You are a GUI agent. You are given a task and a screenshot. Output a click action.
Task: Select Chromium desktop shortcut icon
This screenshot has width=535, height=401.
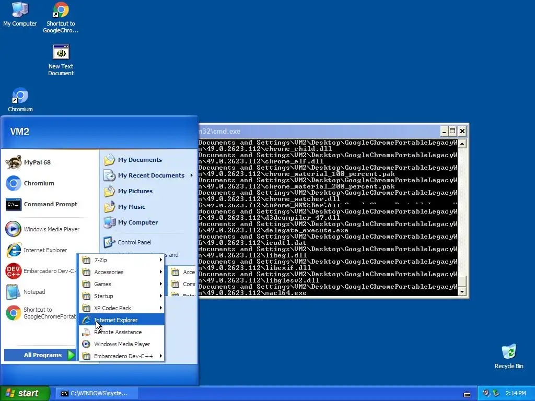click(x=20, y=100)
